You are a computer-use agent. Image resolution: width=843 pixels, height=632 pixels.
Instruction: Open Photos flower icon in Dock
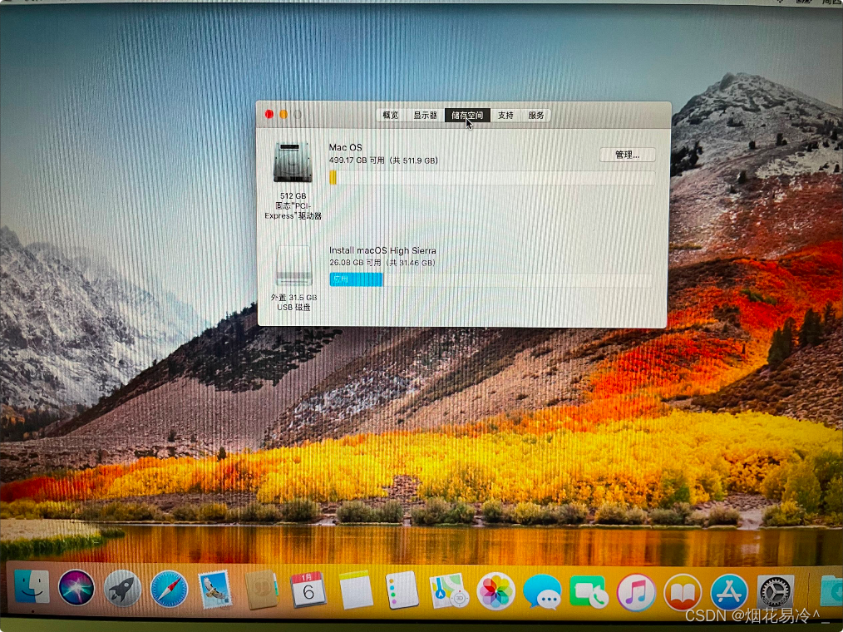(495, 591)
